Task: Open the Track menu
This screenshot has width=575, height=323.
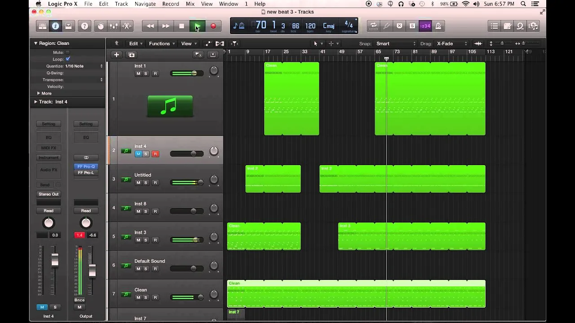Action: point(121,4)
